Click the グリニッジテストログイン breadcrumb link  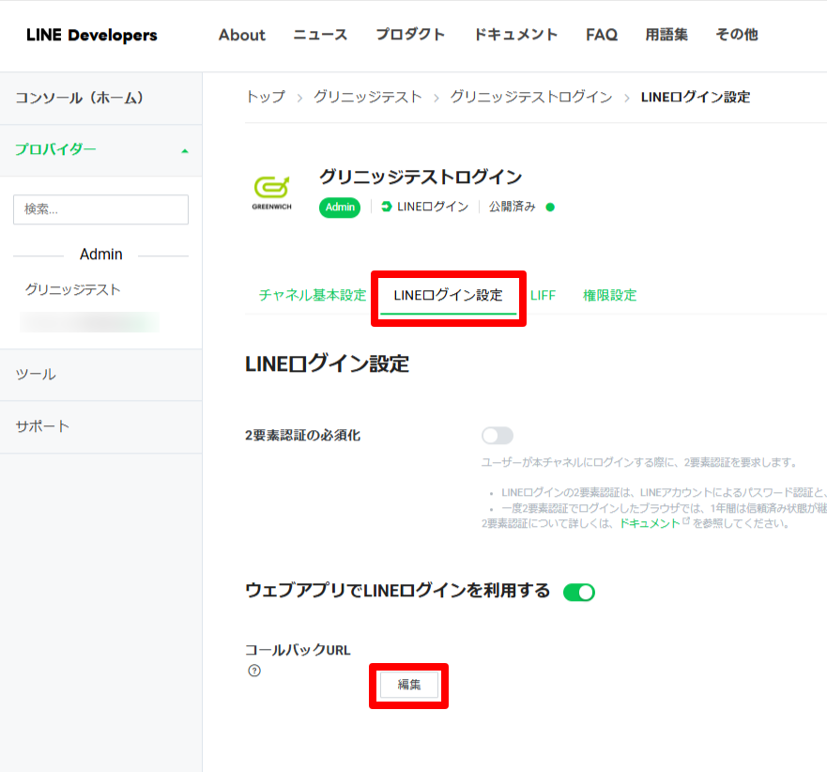pos(531,97)
